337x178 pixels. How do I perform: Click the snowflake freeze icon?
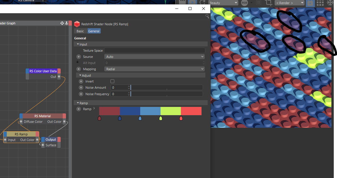click(330, 3)
